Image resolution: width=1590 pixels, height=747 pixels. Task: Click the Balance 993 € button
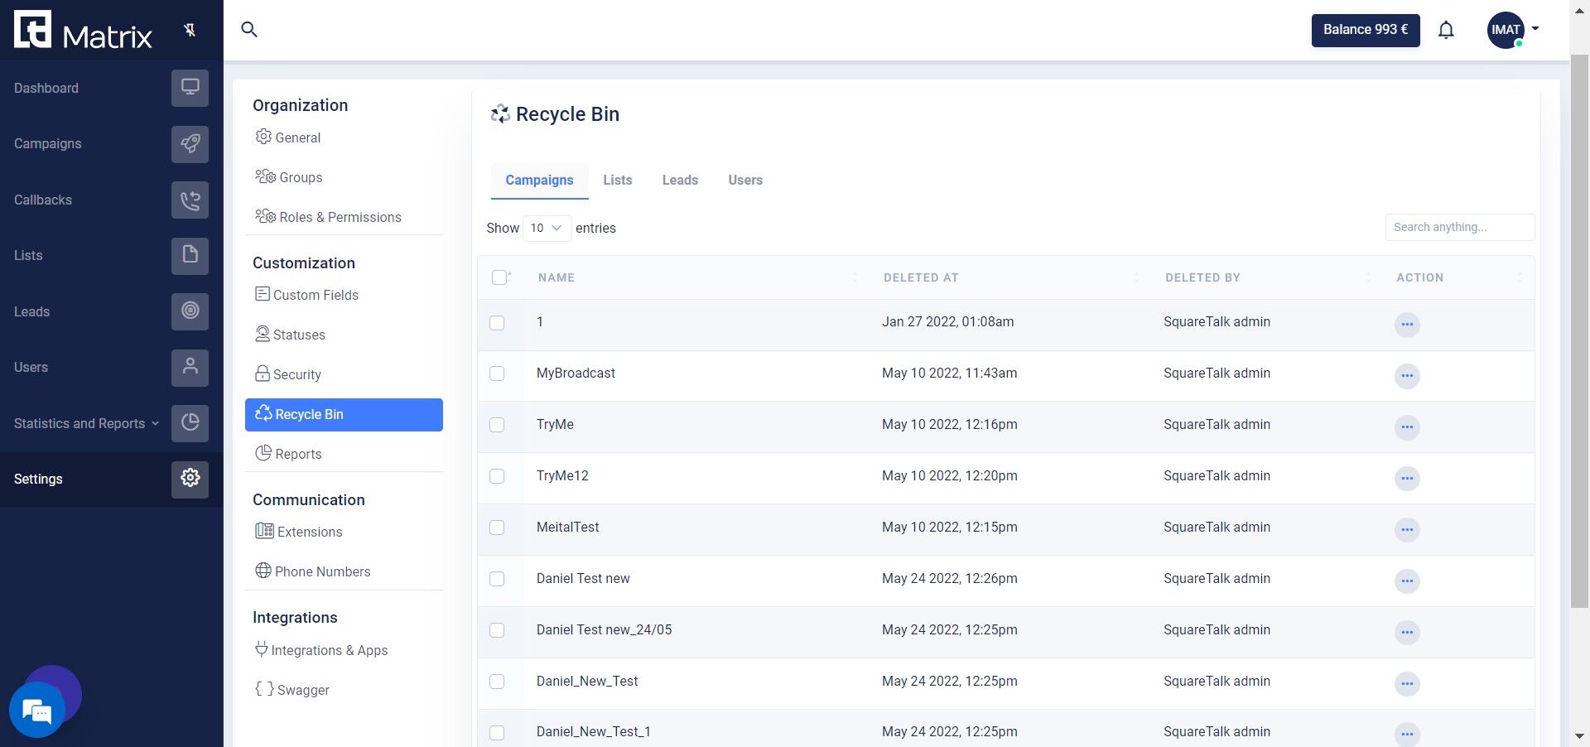pos(1366,30)
